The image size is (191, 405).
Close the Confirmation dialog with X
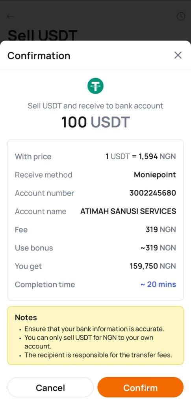[x=178, y=55]
